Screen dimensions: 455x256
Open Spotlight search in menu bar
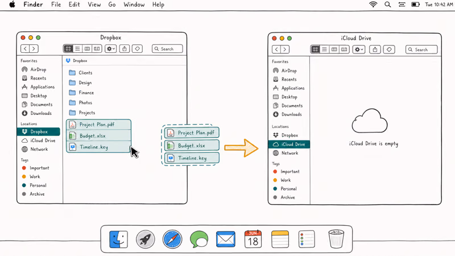pyautogui.click(x=388, y=5)
